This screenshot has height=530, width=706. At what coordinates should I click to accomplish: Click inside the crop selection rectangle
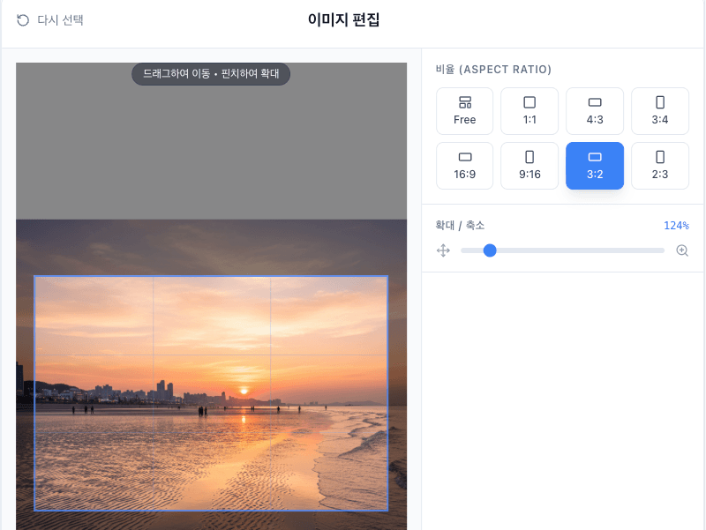coord(210,392)
